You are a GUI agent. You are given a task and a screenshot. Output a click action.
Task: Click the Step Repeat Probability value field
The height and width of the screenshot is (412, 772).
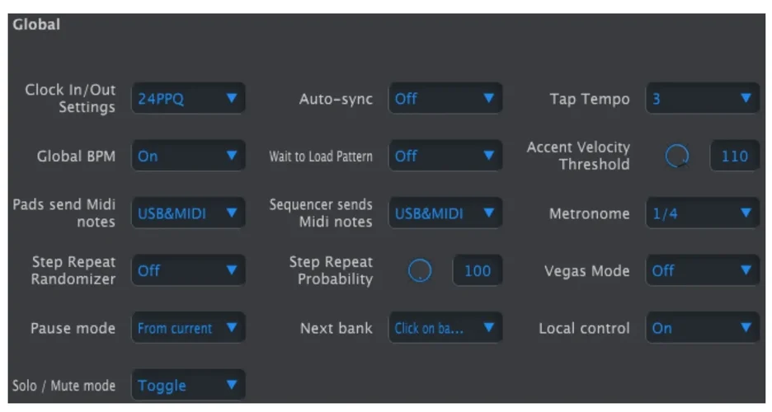point(478,270)
